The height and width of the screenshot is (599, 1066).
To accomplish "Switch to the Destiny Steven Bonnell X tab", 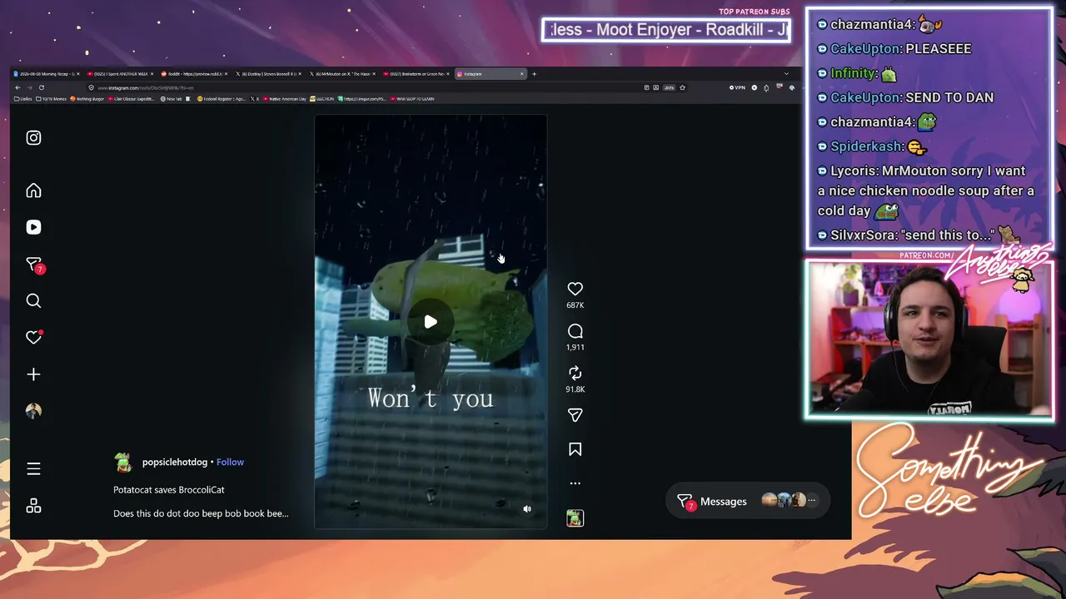I will [x=269, y=74].
